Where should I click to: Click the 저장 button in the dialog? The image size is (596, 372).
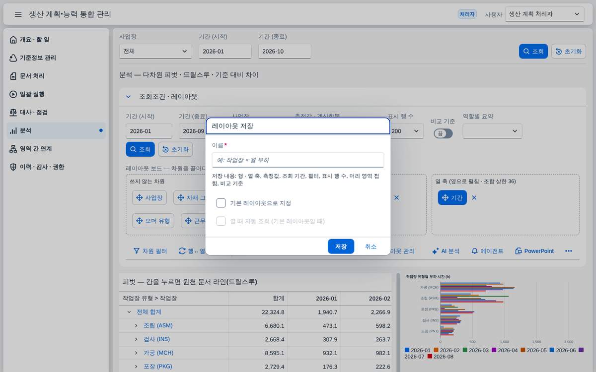pyautogui.click(x=341, y=247)
